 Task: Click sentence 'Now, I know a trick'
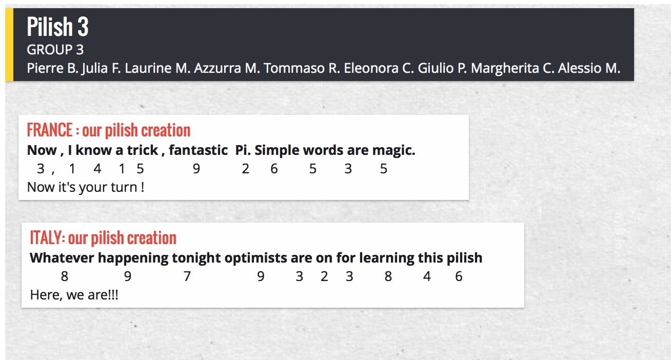click(x=92, y=150)
